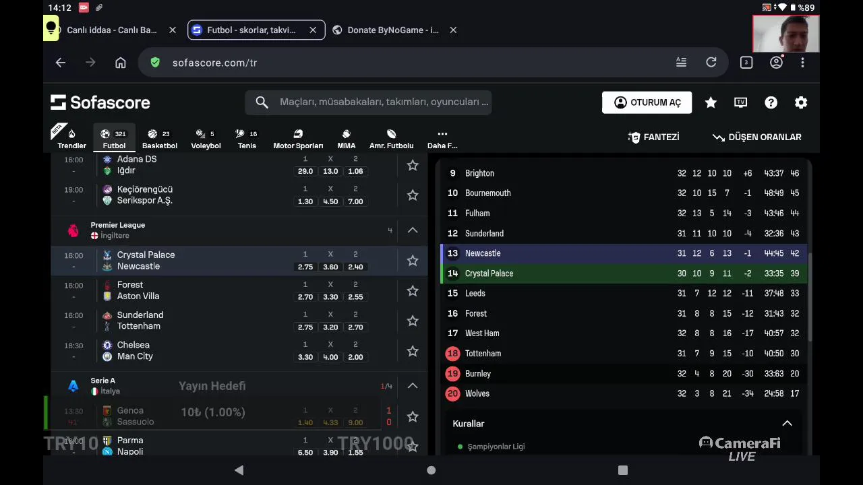Click the standings panel scrollbar

(810, 296)
